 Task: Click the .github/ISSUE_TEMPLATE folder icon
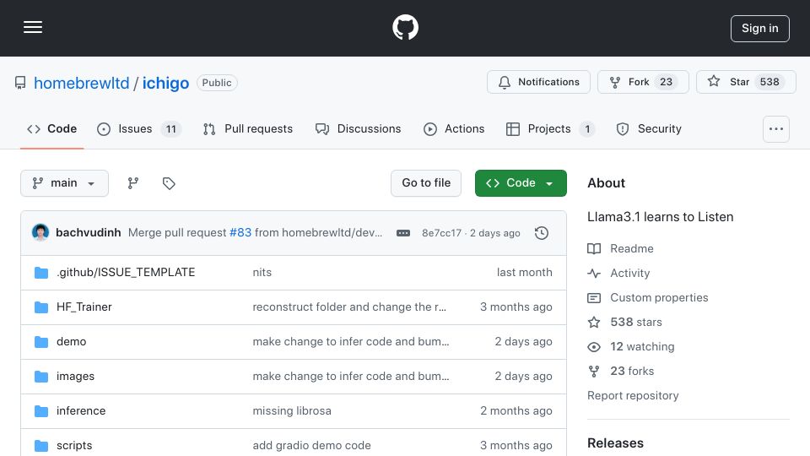pos(41,273)
